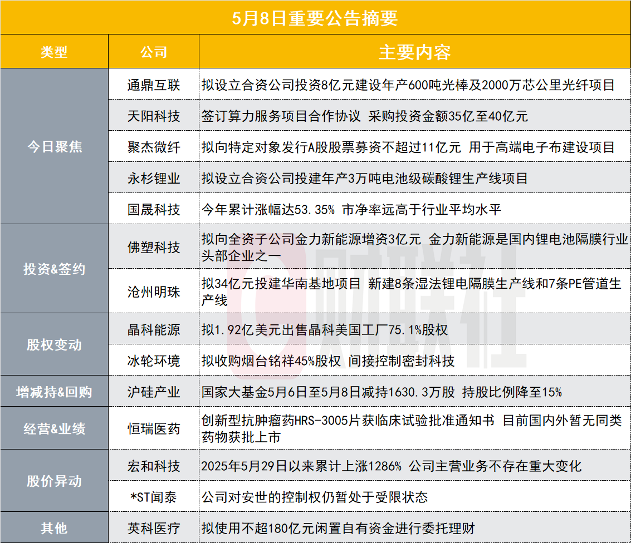The width and height of the screenshot is (631, 543).
Task: Click the 增减持&回购 category cell
Action: coord(55,392)
